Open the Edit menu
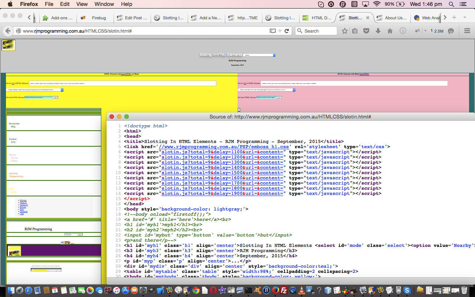The width and height of the screenshot is (475, 297). tap(65, 4)
